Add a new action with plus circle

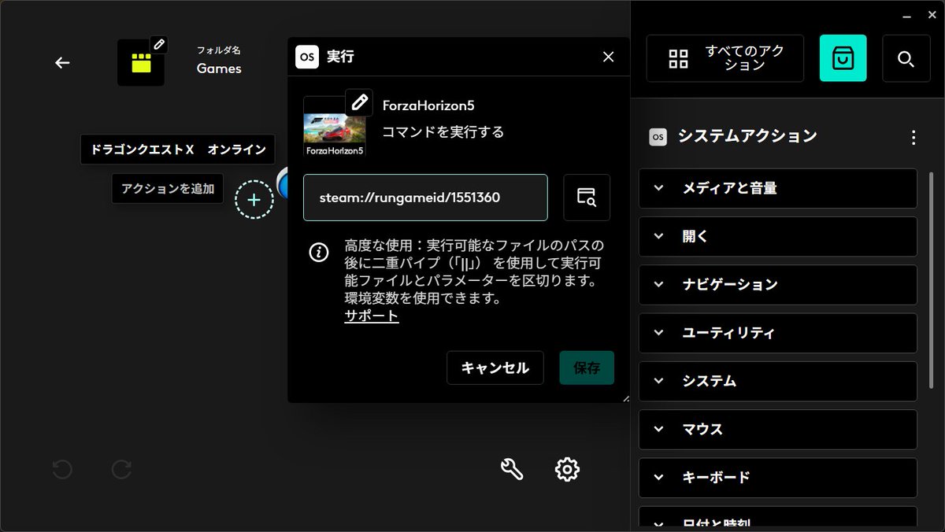point(254,200)
